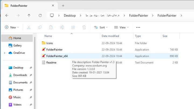Open the Sort options dropdown
Screen dimensions: 194x109
click(101, 27)
